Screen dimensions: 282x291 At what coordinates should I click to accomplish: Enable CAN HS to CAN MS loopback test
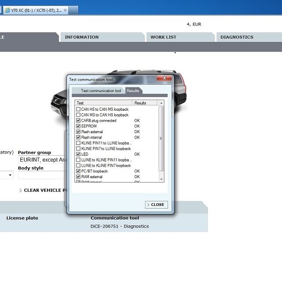[x=78, y=109]
